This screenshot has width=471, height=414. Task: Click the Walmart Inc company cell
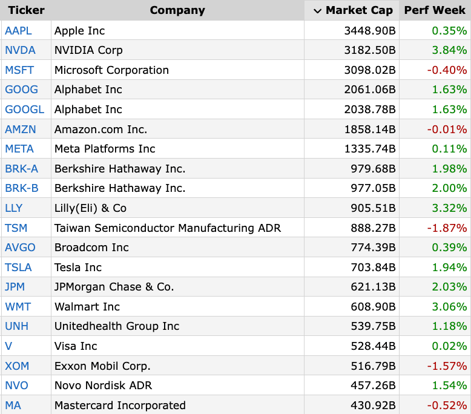click(177, 306)
